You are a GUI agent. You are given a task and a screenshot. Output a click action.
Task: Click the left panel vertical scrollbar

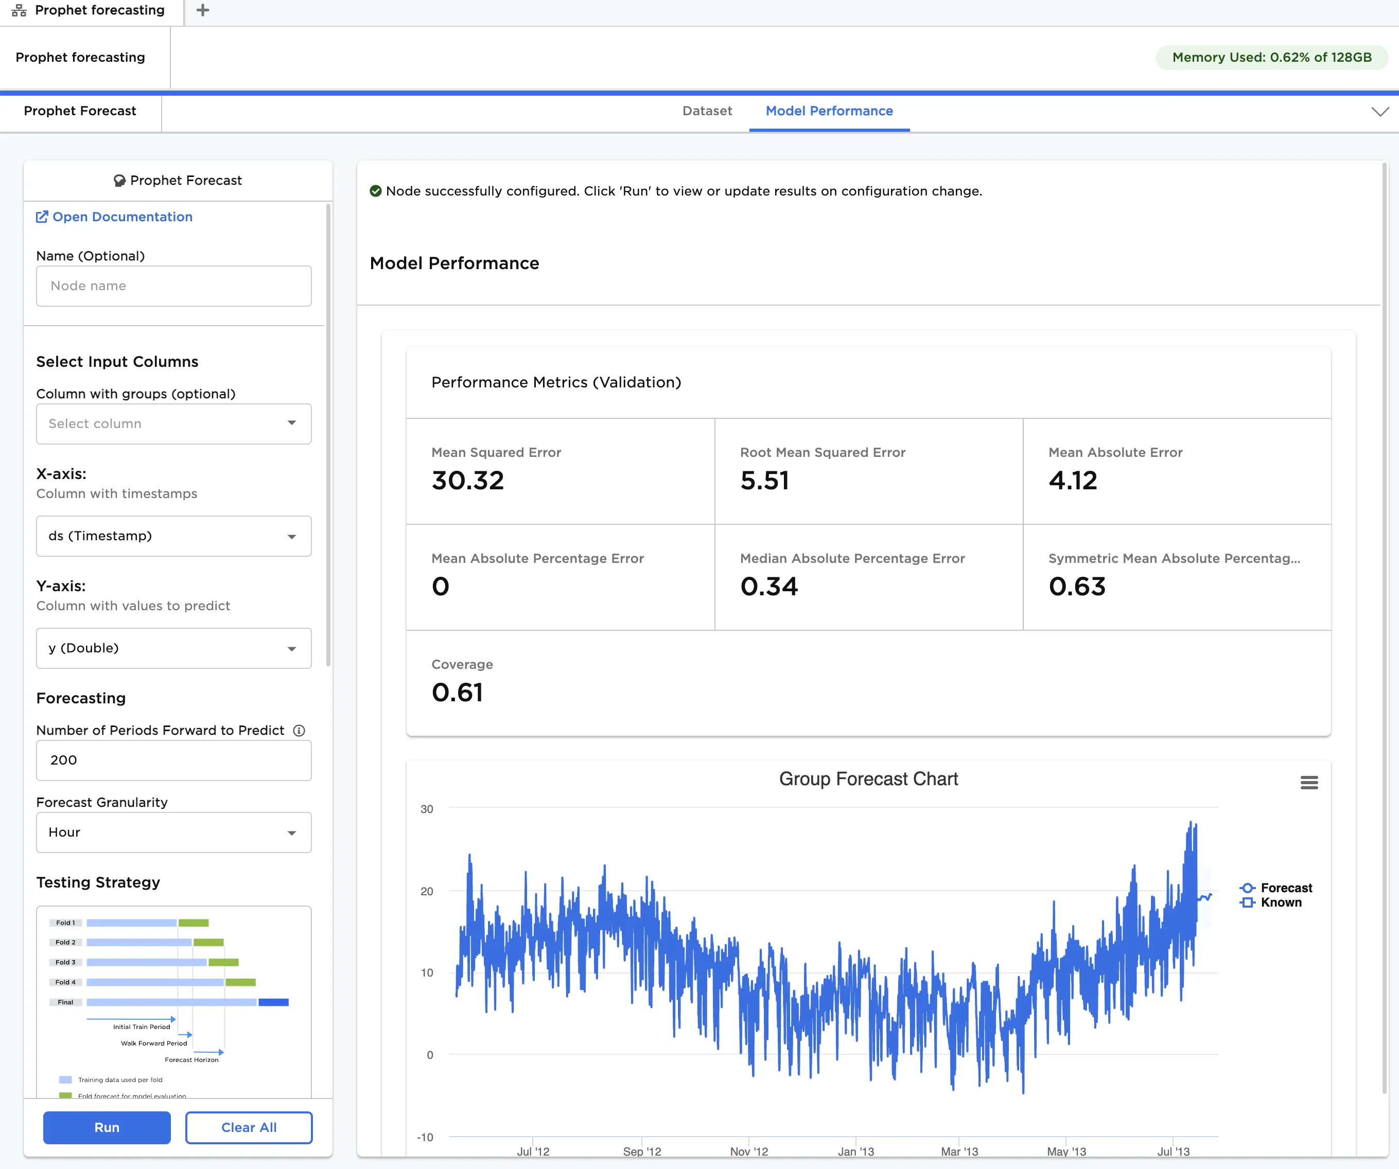click(x=328, y=433)
